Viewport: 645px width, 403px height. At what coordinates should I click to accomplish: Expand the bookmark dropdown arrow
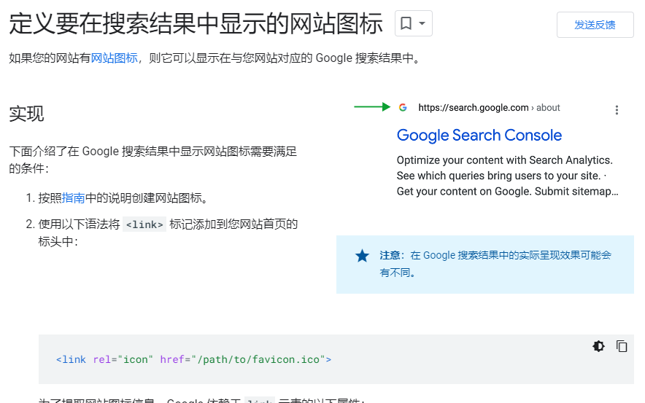coord(422,23)
